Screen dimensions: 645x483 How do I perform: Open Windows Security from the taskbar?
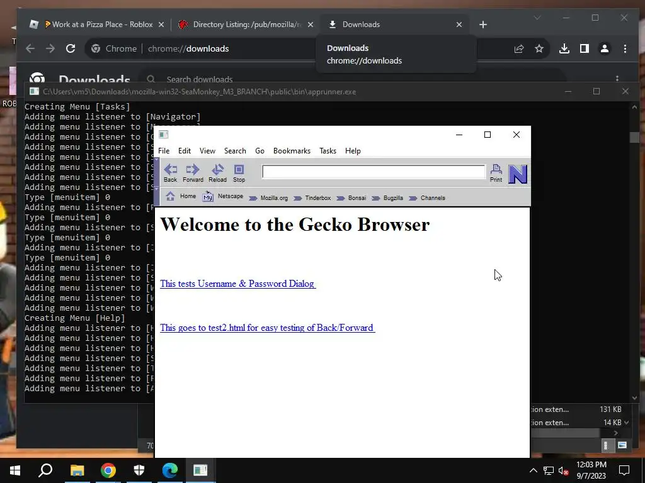139,470
